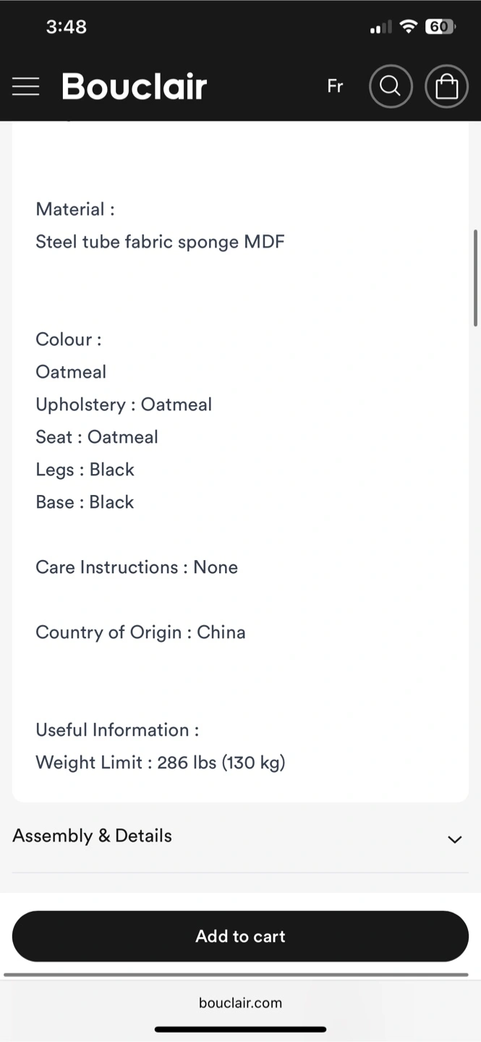Tap the home indicator bar
Viewport: 481px width, 1042px height.
coord(240,1029)
